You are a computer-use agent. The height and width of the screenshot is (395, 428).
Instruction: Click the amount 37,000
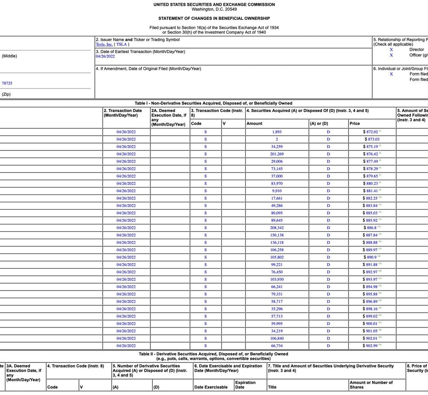coord(277,176)
